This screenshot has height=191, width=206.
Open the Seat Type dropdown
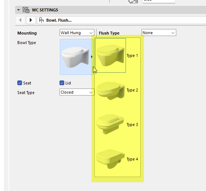click(x=77, y=92)
